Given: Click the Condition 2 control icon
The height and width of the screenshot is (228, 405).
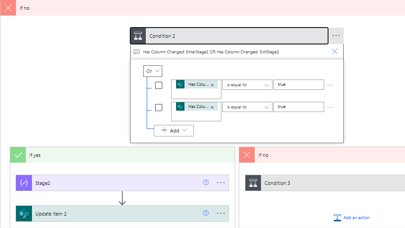Looking at the screenshot, I should (x=138, y=36).
